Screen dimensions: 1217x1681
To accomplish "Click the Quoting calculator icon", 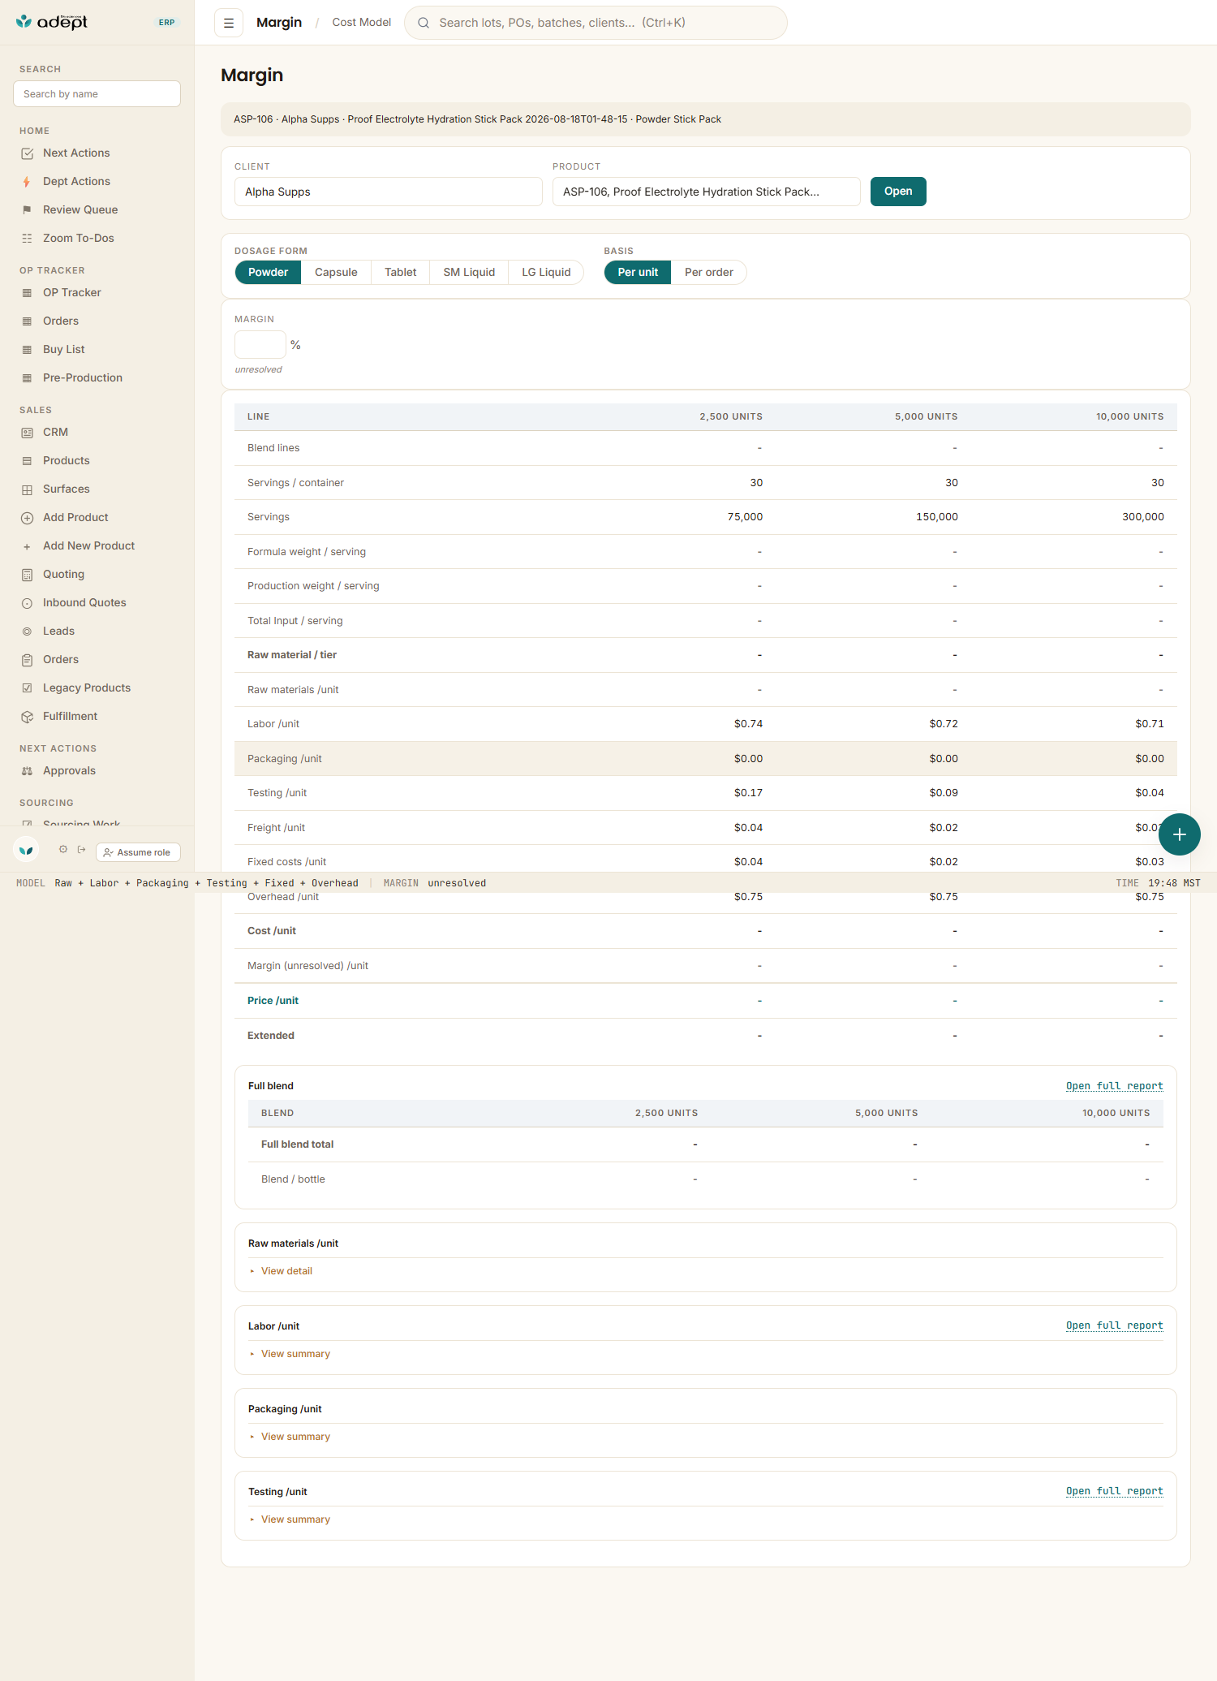I will (27, 575).
